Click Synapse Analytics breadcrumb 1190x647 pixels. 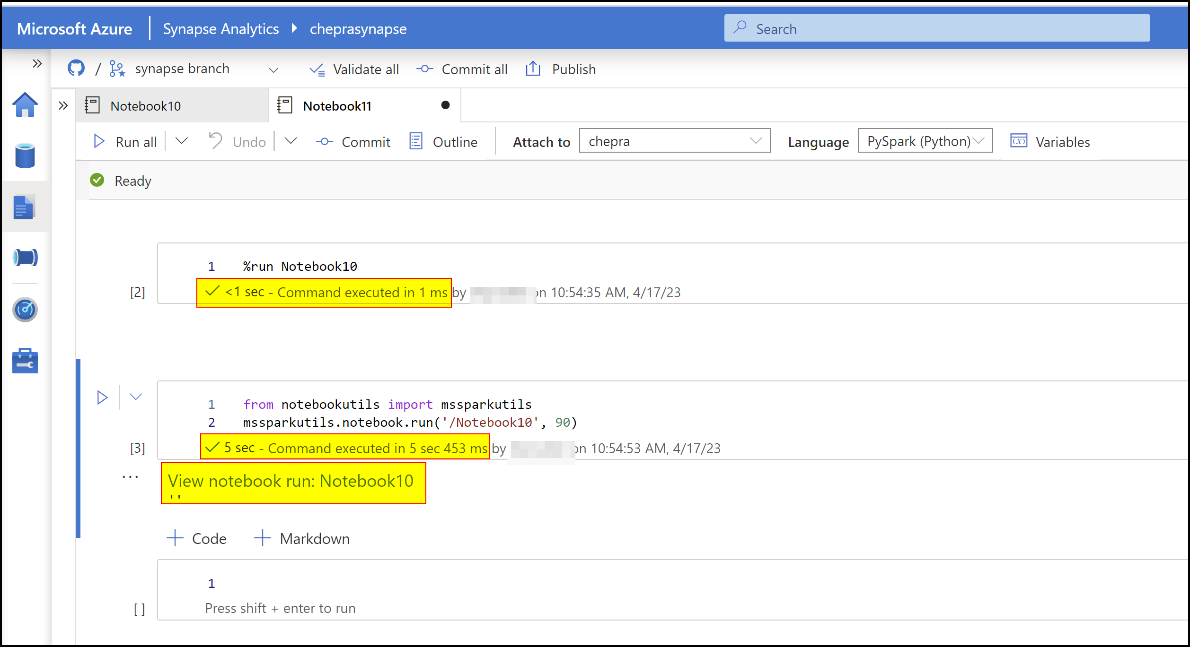point(221,29)
